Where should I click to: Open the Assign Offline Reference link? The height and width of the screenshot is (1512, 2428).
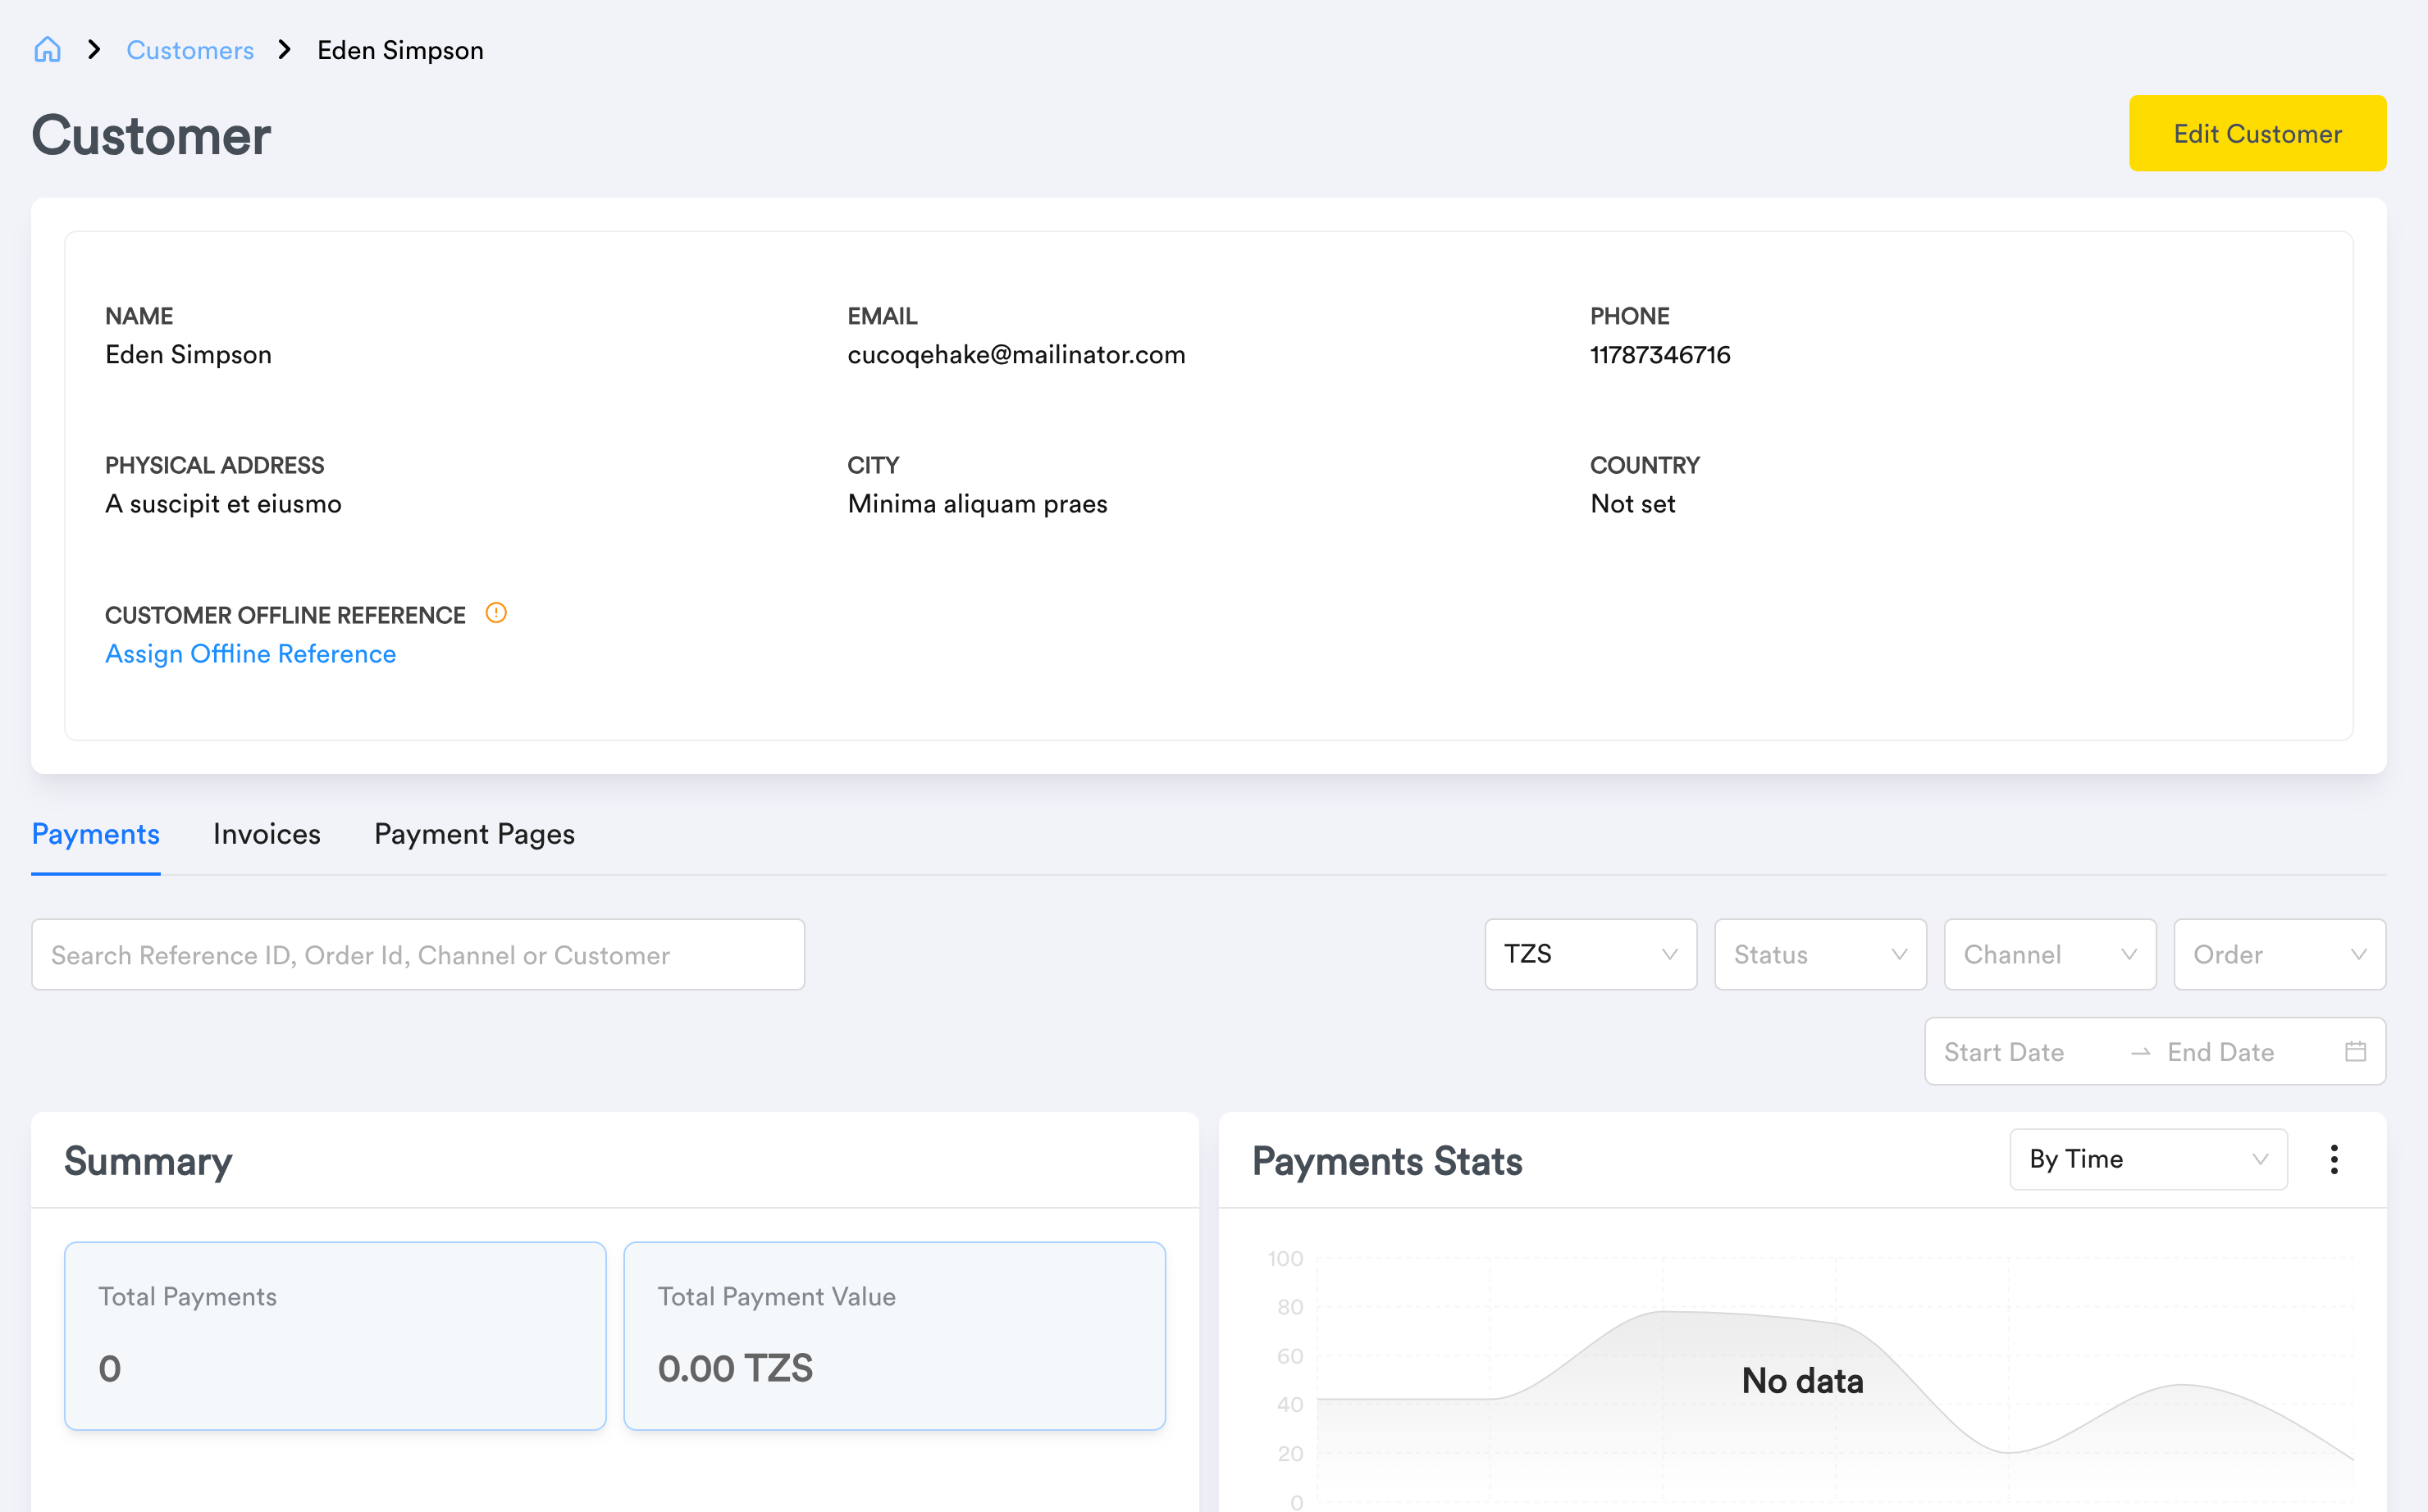[251, 654]
